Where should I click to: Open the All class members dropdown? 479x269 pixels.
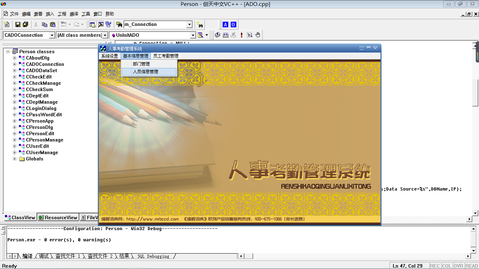tap(105, 35)
